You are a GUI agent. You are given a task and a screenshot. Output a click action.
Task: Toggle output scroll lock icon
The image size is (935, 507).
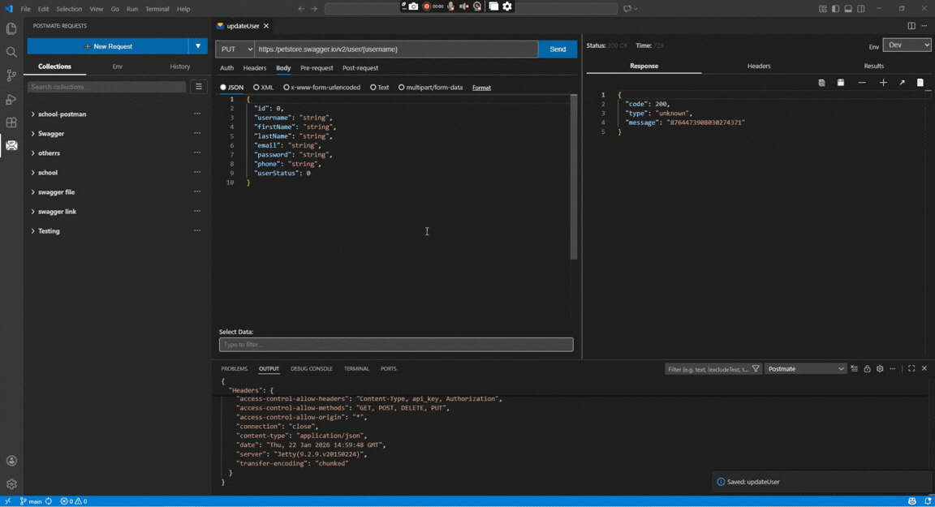click(x=867, y=369)
